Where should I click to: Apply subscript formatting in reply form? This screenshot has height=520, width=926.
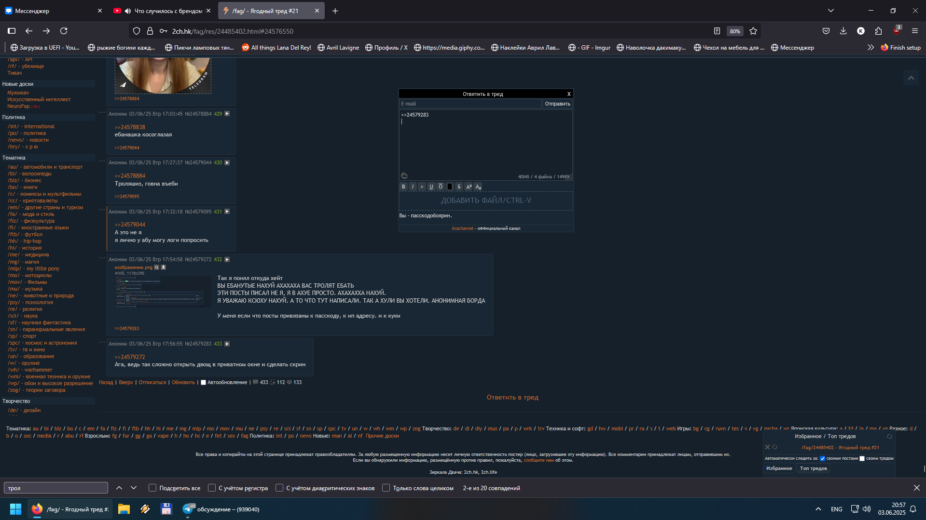[x=478, y=187]
